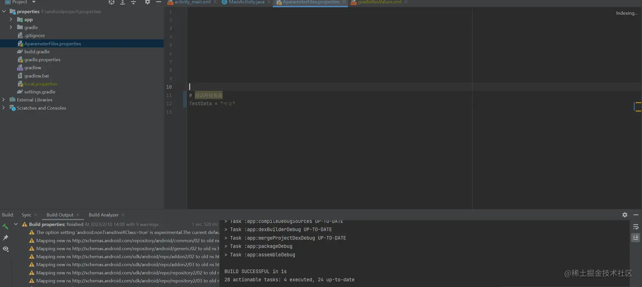Image resolution: width=642 pixels, height=287 pixels.
Task: Collapse the Build properties result node
Action: coord(16,224)
